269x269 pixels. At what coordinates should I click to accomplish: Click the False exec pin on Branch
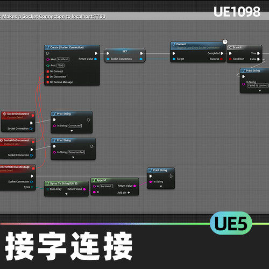point(258,59)
